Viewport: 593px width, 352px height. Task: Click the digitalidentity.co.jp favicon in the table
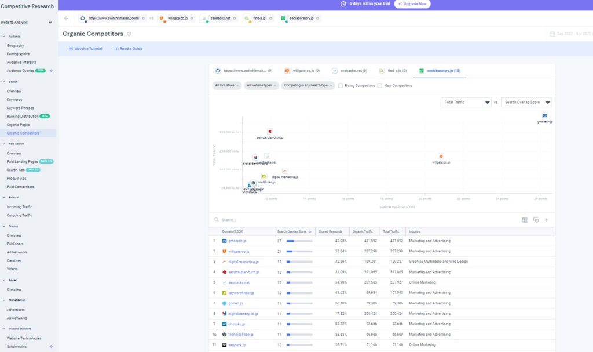pyautogui.click(x=224, y=314)
